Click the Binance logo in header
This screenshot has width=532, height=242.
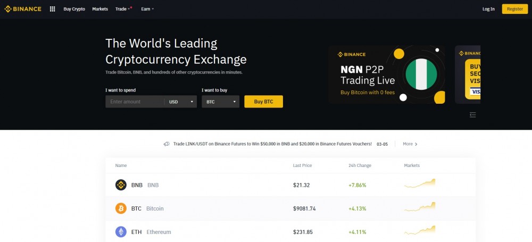23,9
